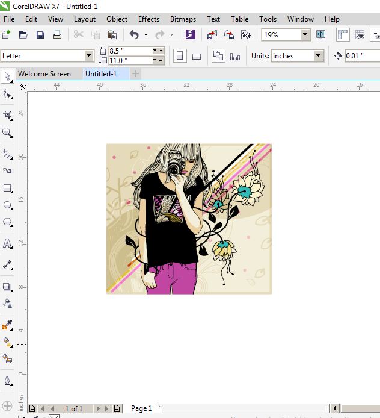This screenshot has height=418, width=380.
Task: Expand the page width stepper arrows
Action: pos(158,51)
